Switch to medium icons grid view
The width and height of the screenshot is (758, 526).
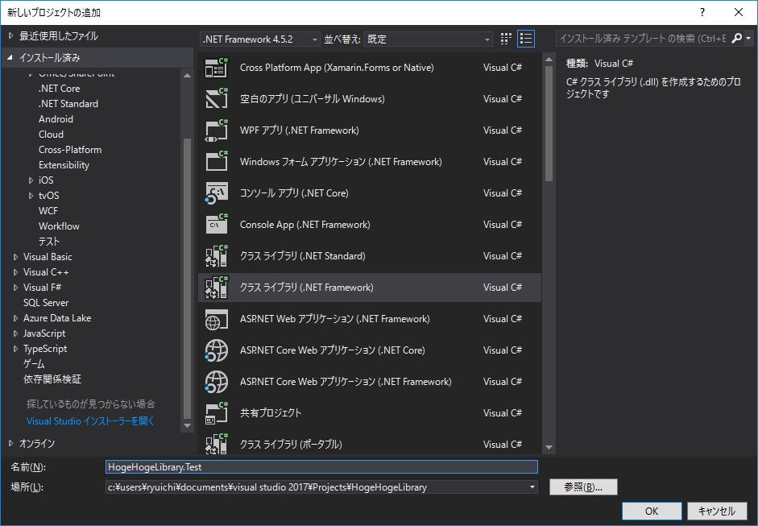tap(506, 39)
